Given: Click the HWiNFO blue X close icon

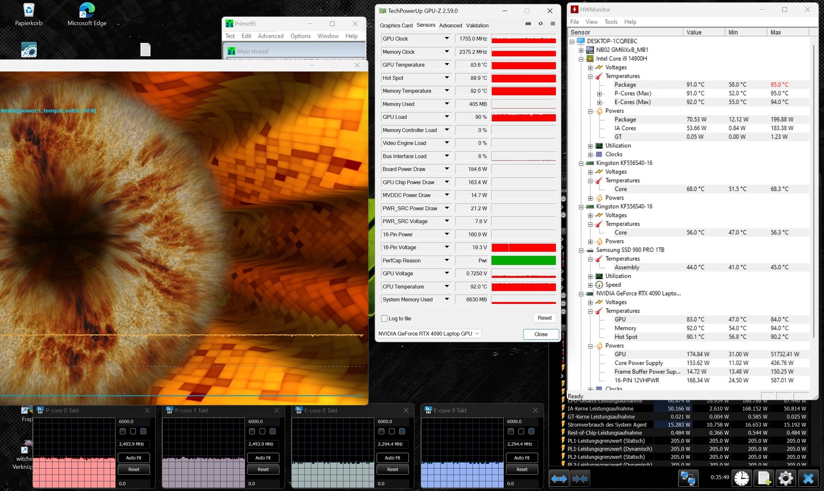Looking at the screenshot, I should click(808, 478).
